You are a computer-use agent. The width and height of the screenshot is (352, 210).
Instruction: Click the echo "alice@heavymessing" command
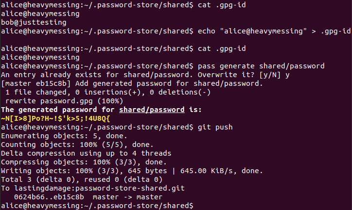coord(274,31)
